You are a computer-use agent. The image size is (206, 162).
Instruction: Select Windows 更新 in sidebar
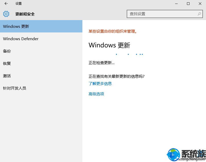pos(41,26)
